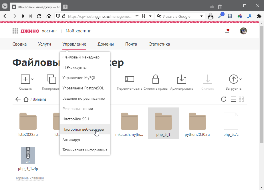Expand the Upload (Загрузить) dropdown arrow
Image resolution: width=264 pixels, height=190 pixels.
[x=241, y=79]
